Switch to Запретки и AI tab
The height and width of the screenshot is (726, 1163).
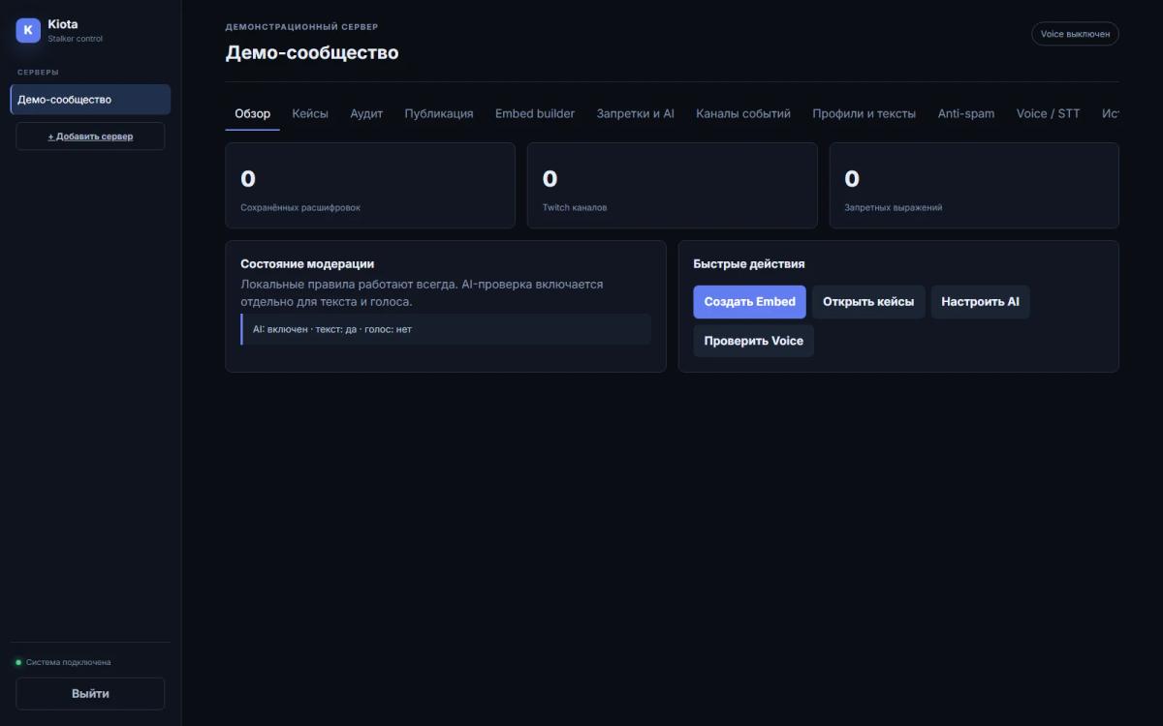click(x=635, y=113)
